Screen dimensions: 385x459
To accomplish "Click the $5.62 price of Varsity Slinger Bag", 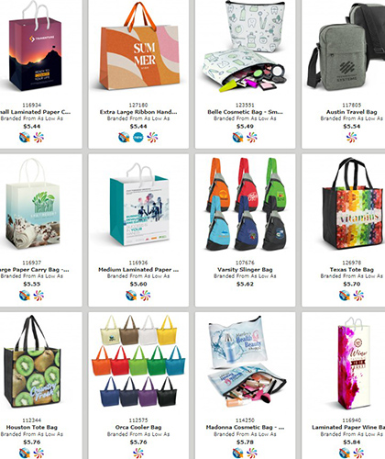I will [x=245, y=284].
